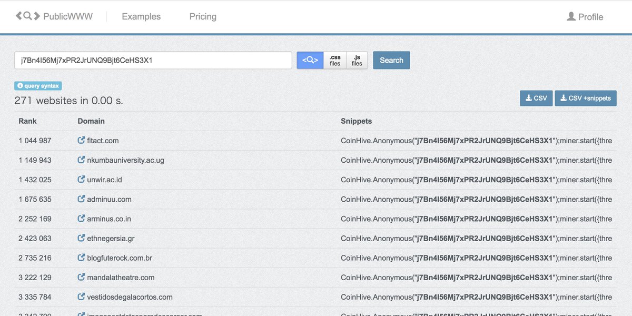
Task: Open the nkumbauniversity.ac.ug domain link
Action: tap(125, 160)
